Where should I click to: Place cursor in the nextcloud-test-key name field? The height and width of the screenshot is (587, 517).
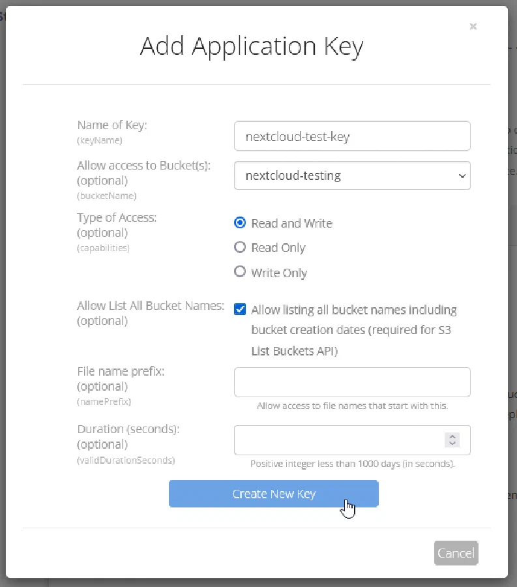click(352, 136)
